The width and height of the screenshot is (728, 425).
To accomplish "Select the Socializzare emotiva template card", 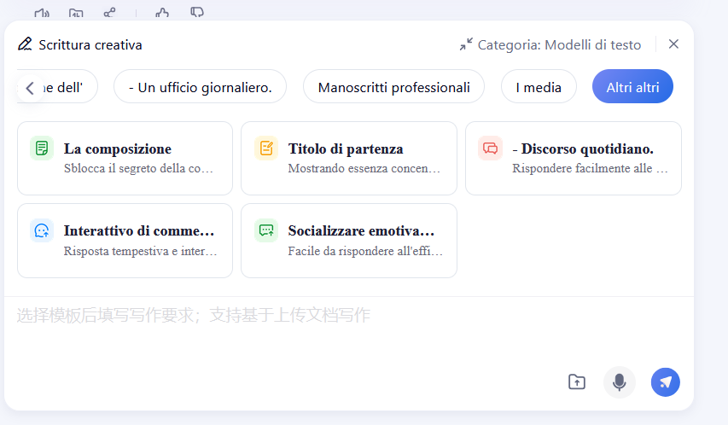I will [348, 240].
